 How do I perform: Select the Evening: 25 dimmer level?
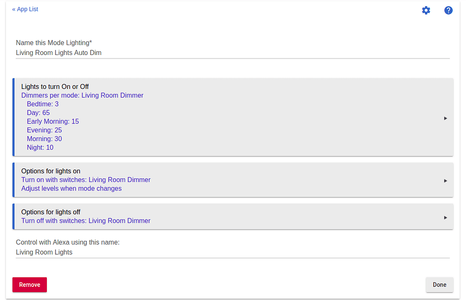44,130
